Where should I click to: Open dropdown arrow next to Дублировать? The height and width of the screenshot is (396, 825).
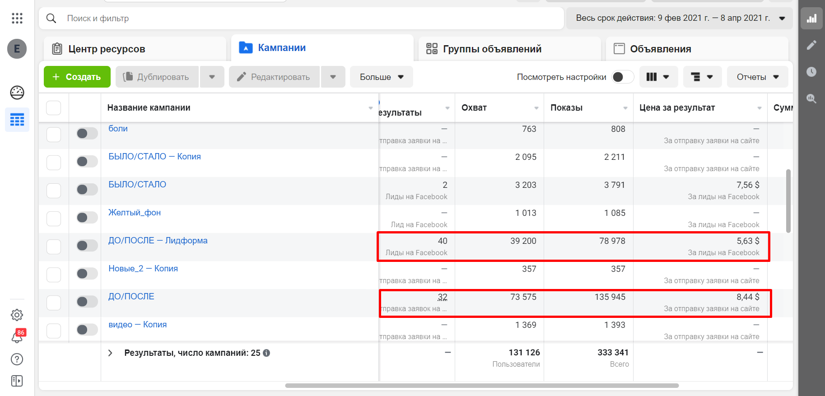point(212,77)
